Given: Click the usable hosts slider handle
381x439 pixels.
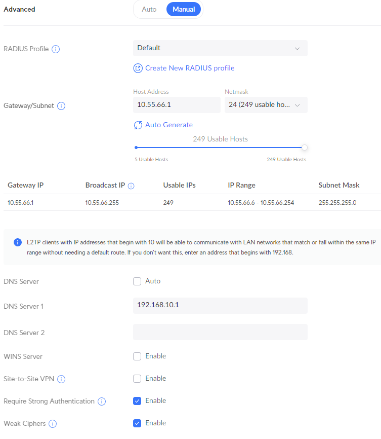Looking at the screenshot, I should [x=305, y=148].
